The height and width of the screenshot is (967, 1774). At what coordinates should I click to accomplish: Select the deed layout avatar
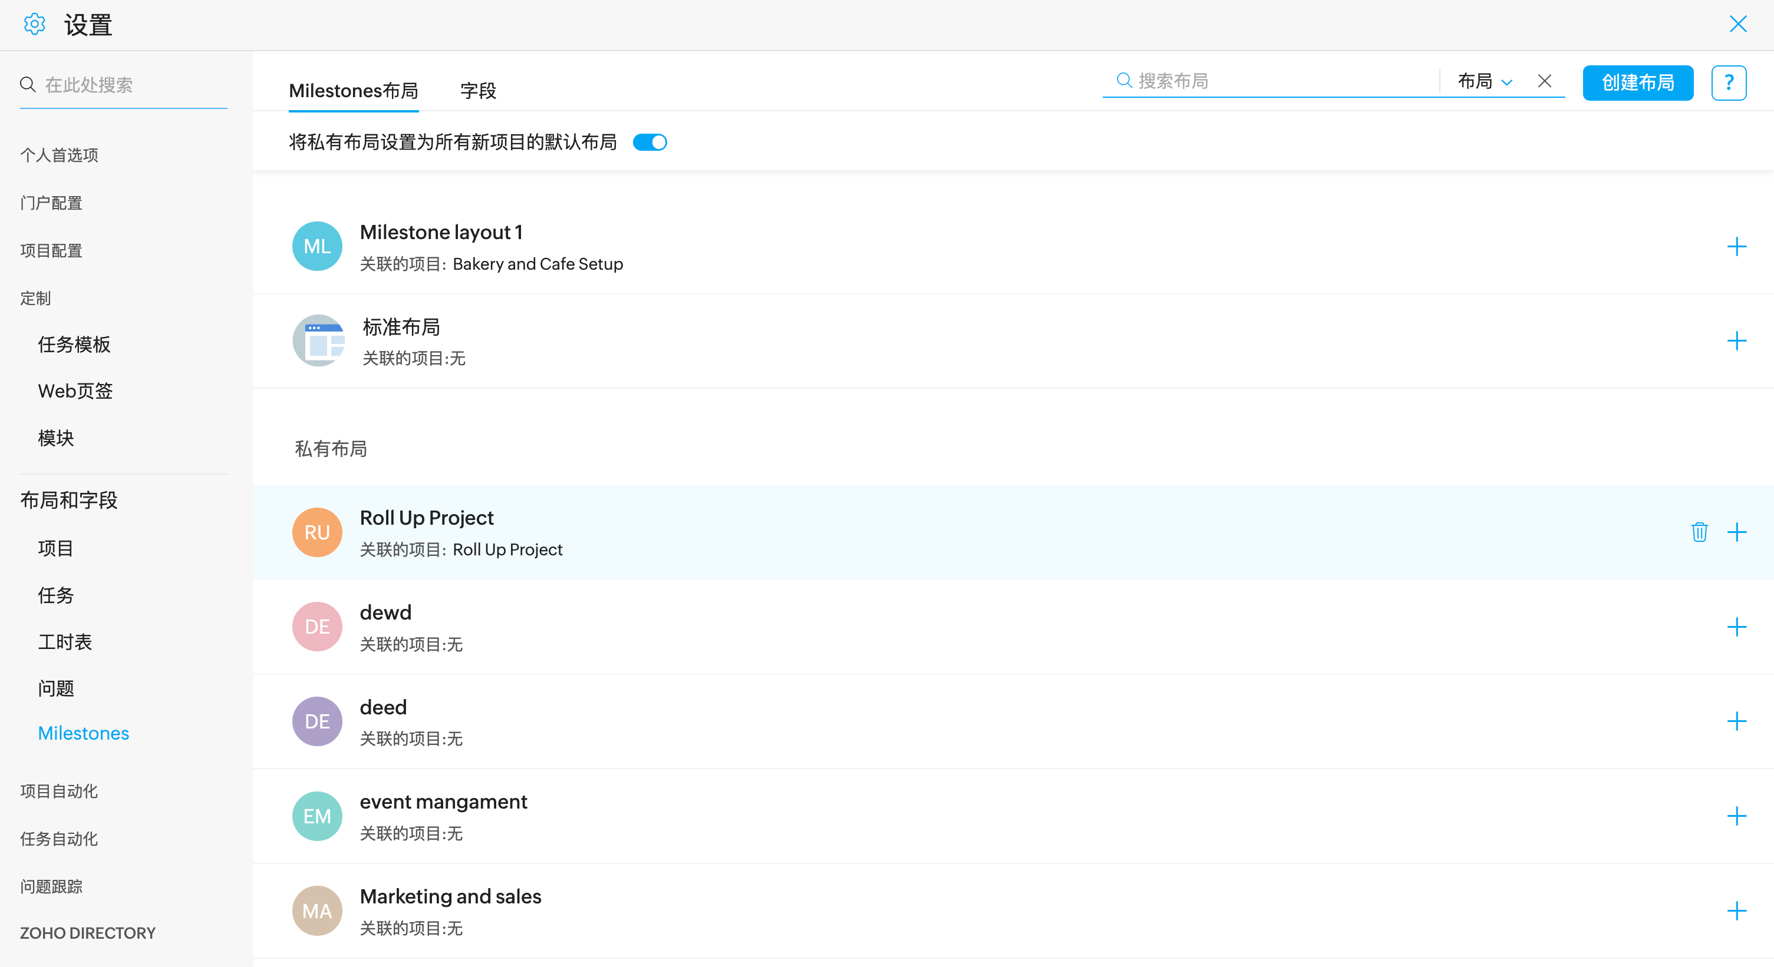(x=317, y=721)
